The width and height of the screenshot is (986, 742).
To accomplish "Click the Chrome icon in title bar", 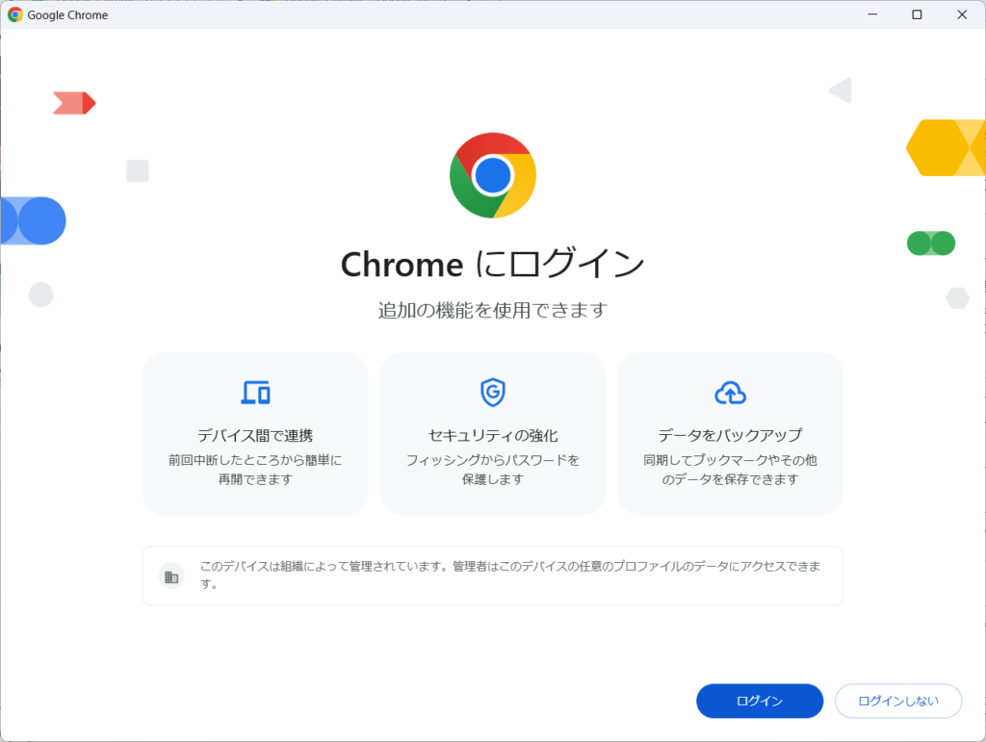I will pos(14,14).
